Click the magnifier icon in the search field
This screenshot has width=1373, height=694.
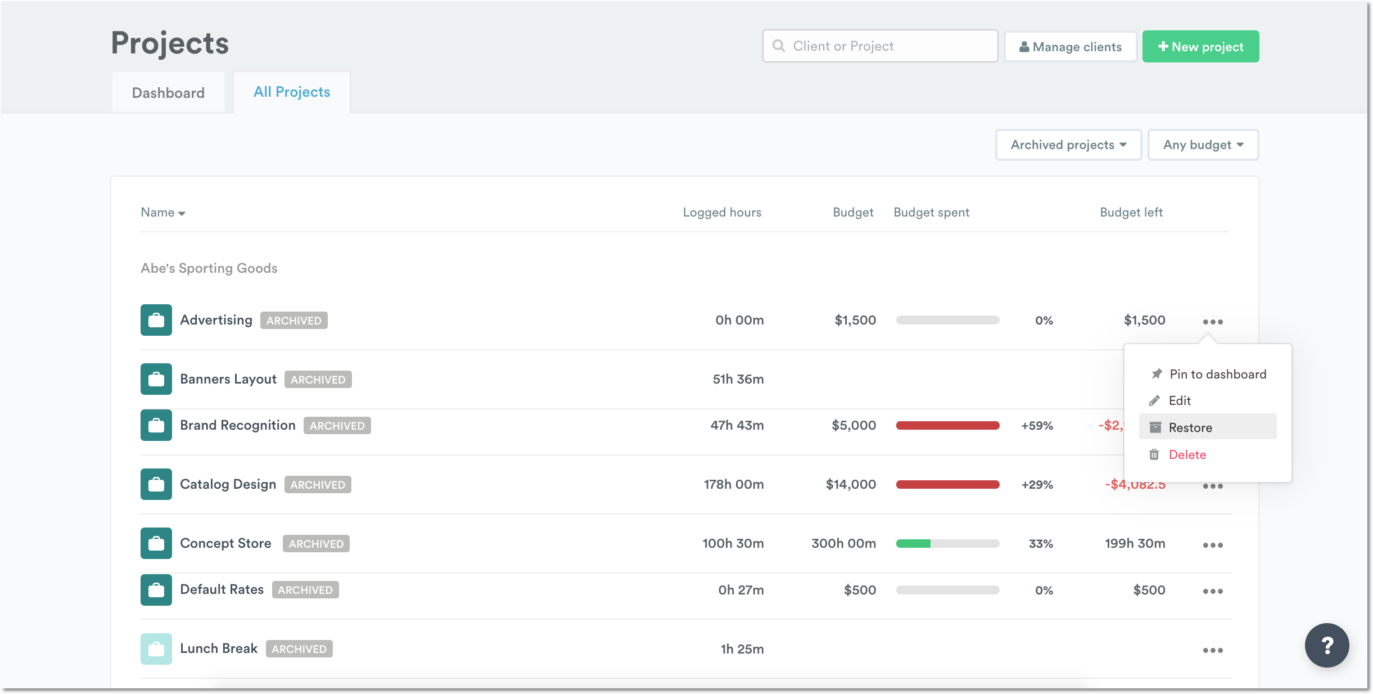click(x=779, y=46)
